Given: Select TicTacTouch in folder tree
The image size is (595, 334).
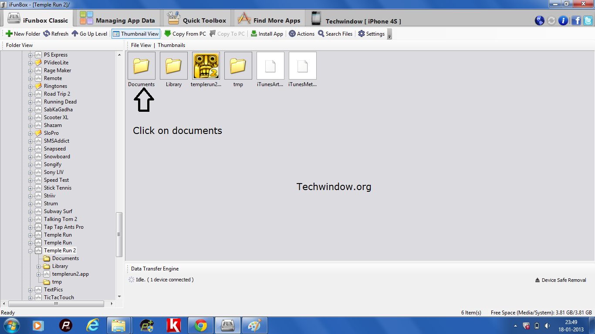Looking at the screenshot, I should 59,297.
